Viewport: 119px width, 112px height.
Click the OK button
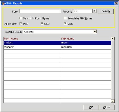91,107
